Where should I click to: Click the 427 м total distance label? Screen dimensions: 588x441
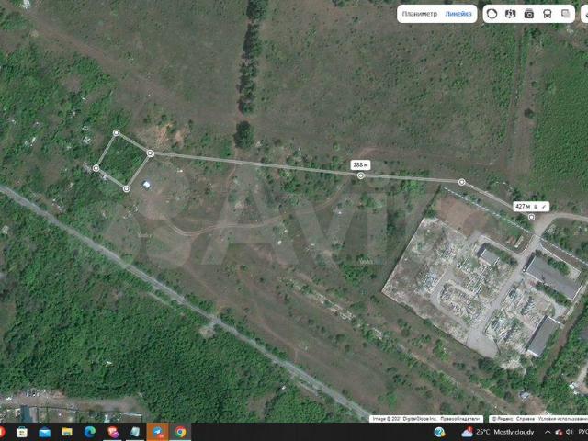click(x=523, y=207)
